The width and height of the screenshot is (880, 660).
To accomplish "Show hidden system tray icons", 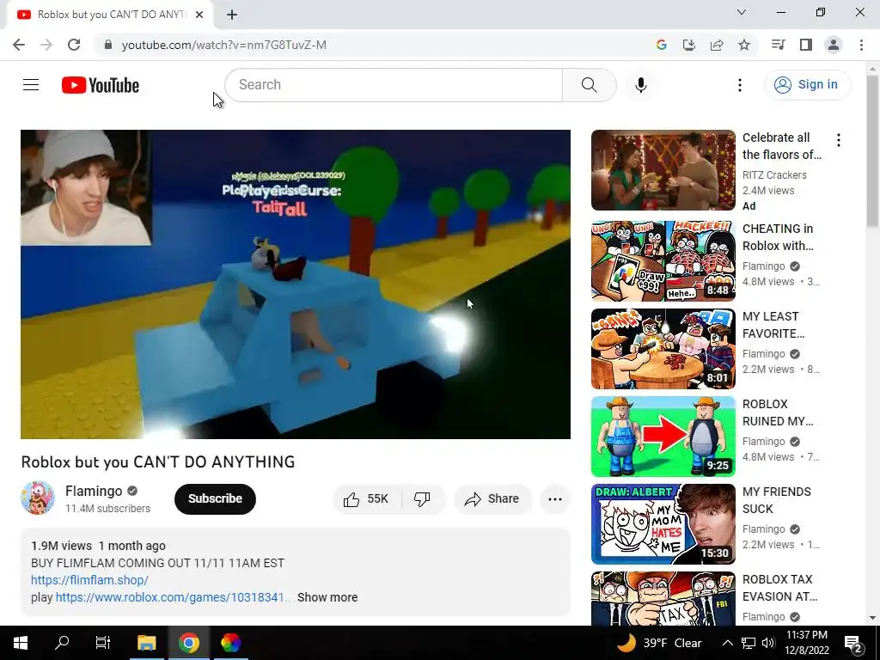I will tap(727, 643).
